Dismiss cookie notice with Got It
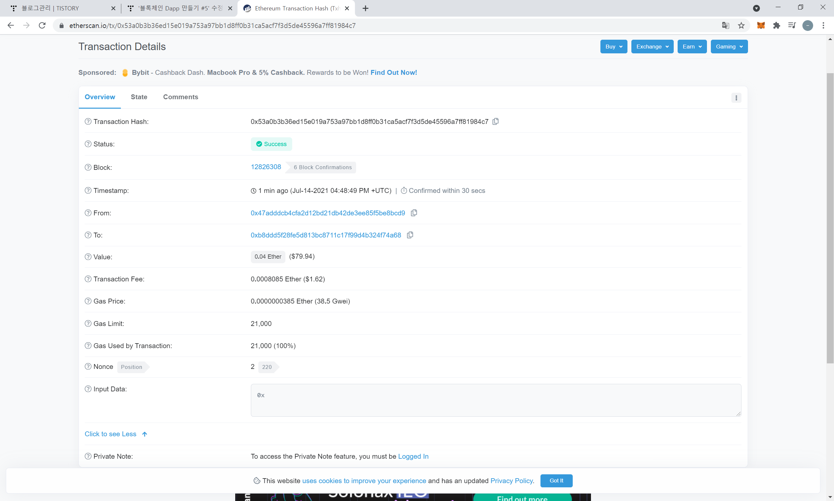Image resolution: width=834 pixels, height=501 pixels. (556, 481)
